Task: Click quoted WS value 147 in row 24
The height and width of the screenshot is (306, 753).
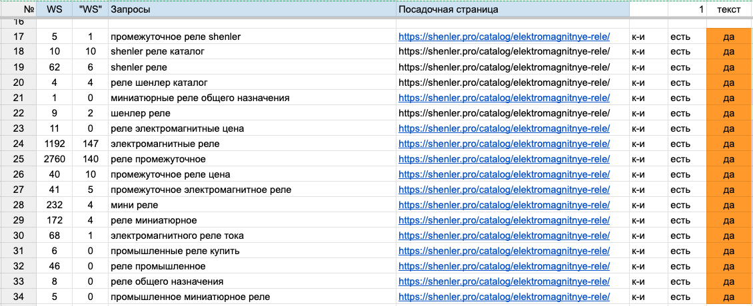Action: point(90,144)
